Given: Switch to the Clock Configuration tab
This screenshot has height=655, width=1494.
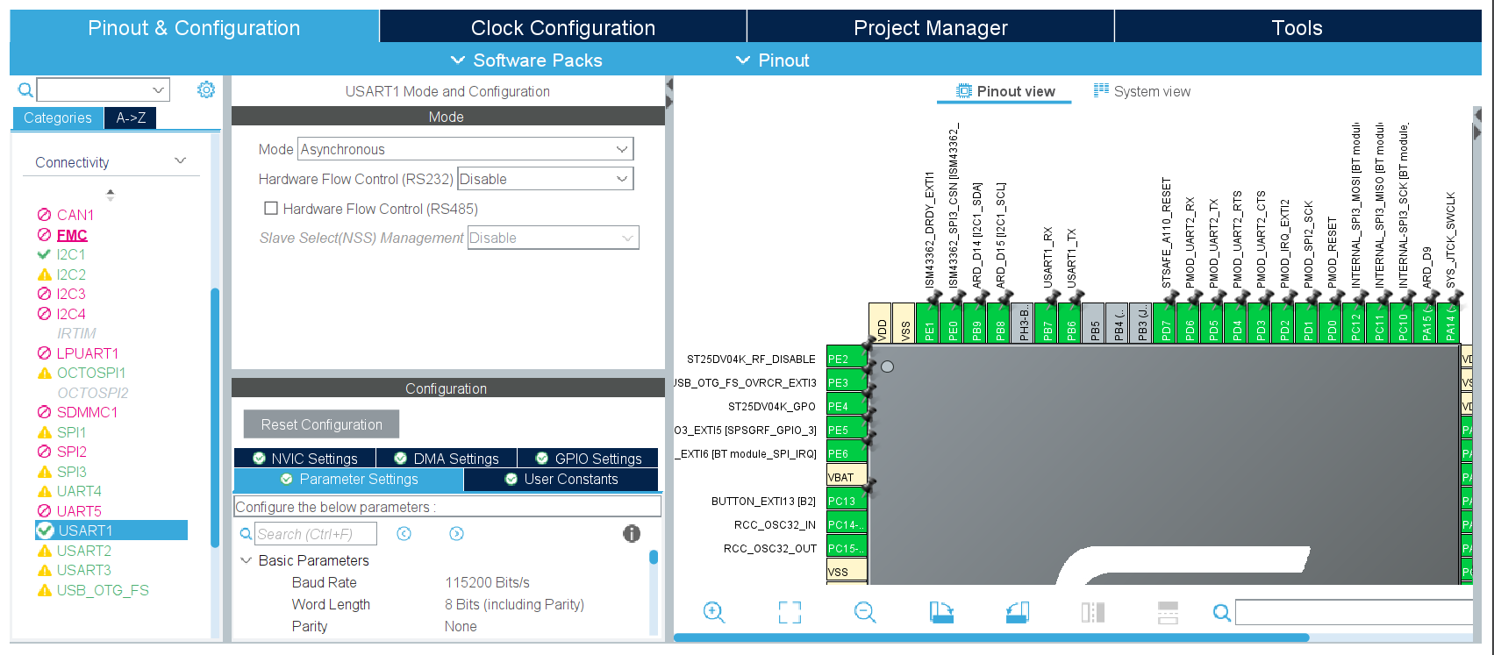Looking at the screenshot, I should (562, 28).
